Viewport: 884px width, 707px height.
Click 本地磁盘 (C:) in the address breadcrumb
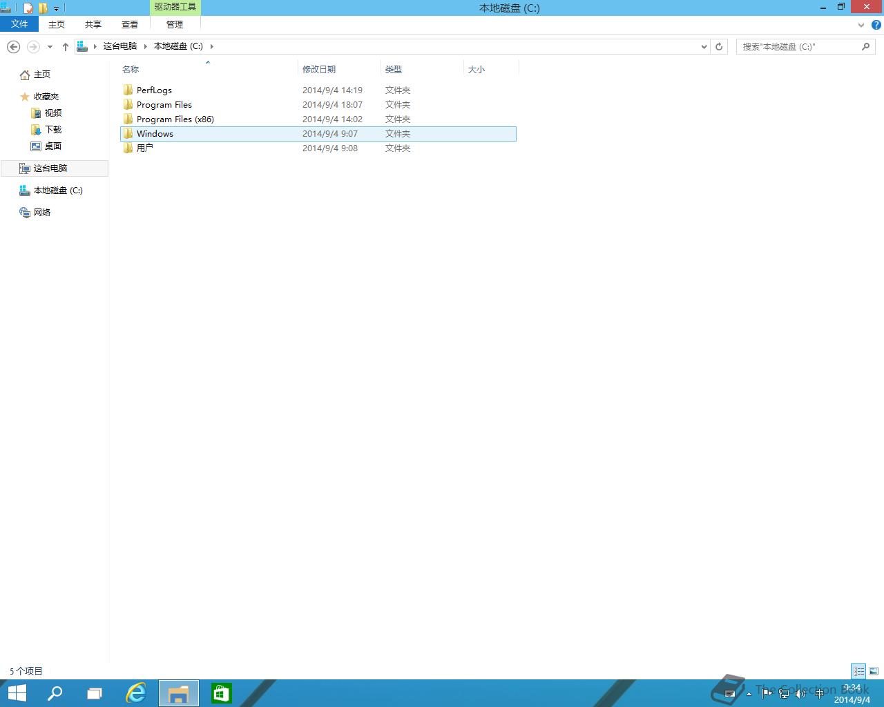point(178,46)
